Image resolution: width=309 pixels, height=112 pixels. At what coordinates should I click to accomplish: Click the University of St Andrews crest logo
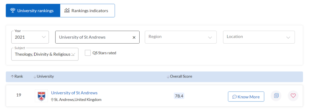click(41, 96)
